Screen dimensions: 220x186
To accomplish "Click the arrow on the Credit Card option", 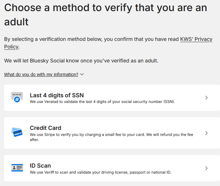I will coord(206,133).
